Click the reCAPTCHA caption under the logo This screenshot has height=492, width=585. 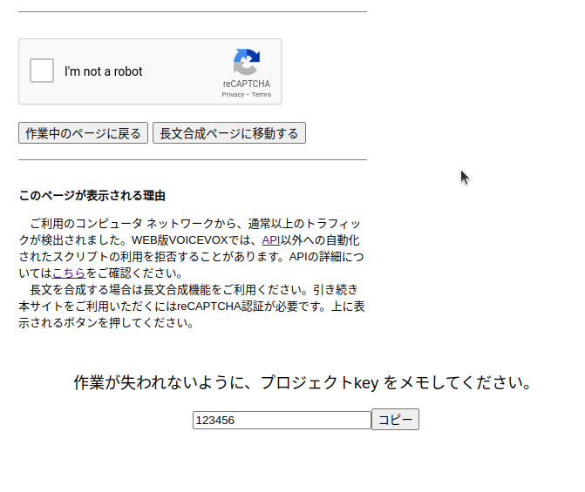[x=246, y=84]
